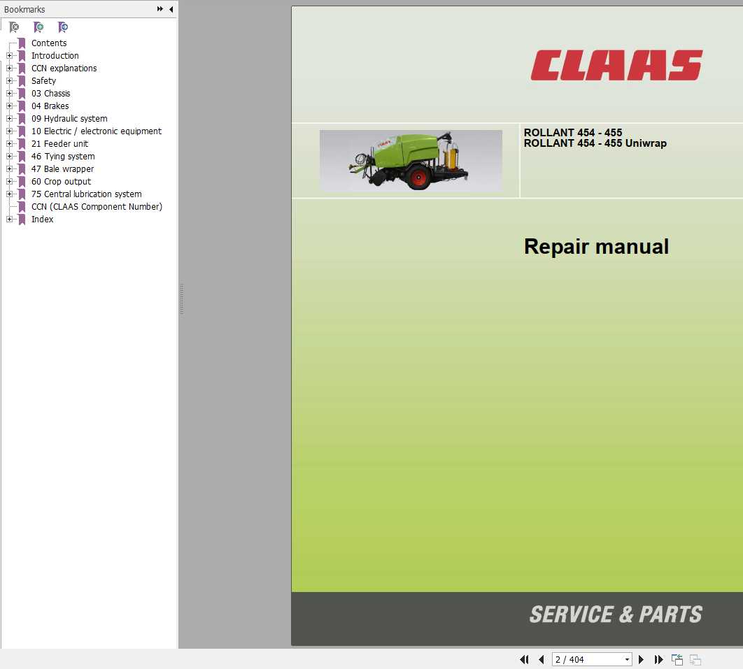Image resolution: width=743 pixels, height=669 pixels.
Task: Open 10 Electric / electronic equipment bookmark text
Action: [96, 131]
